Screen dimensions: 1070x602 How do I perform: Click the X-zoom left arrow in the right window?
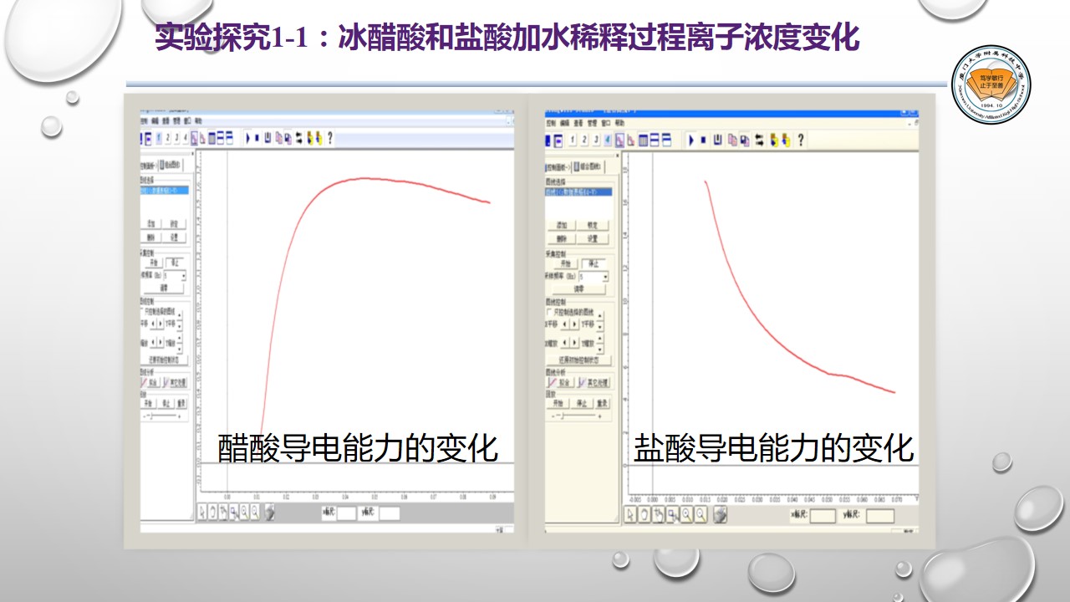tap(565, 343)
